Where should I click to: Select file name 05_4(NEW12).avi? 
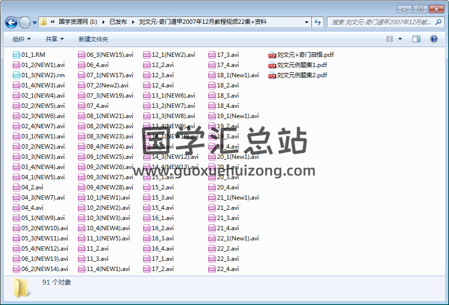tap(45, 248)
